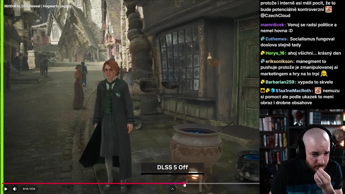
Task: Click the badge icon beside Euthemes
Action: pyautogui.click(x=263, y=39)
